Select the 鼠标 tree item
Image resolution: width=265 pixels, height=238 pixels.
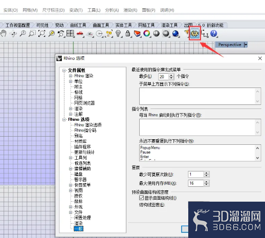click(78, 201)
